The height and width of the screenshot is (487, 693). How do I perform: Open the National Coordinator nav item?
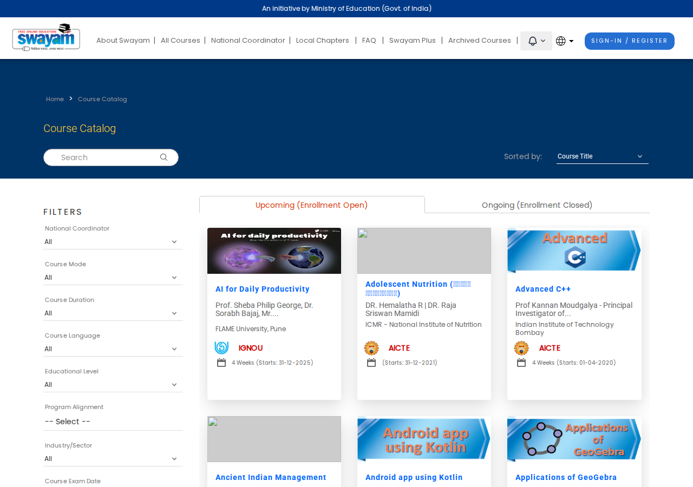coord(248,41)
